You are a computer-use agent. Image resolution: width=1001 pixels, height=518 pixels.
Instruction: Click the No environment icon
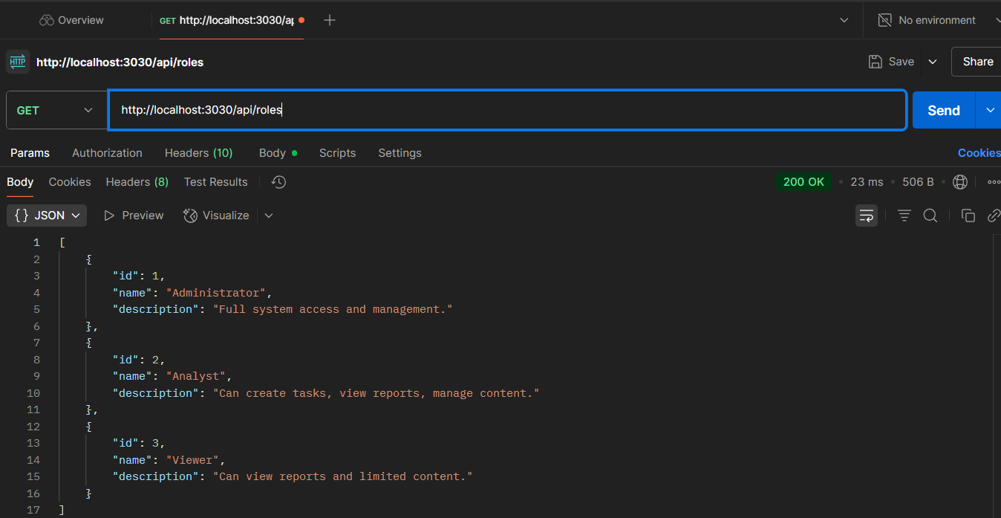coord(884,20)
